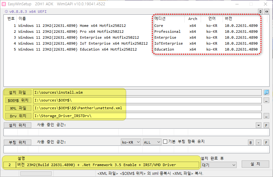This screenshot has height=177, width=273.
Task: Minimize the EasyWinSetup window
Action: tap(237, 4)
